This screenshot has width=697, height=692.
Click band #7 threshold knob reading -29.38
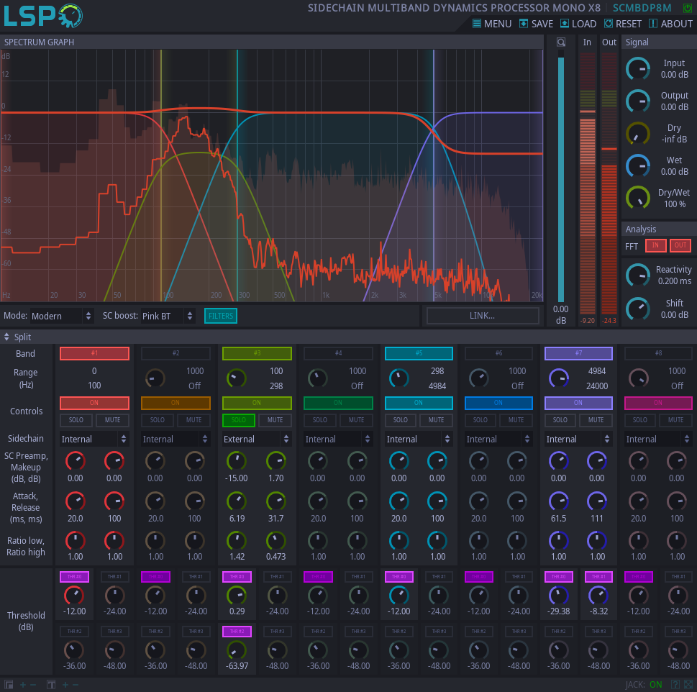(559, 596)
